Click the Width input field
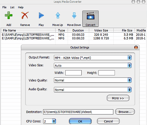The width and height of the screenshot is (147, 125). pyautogui.click(x=73, y=73)
